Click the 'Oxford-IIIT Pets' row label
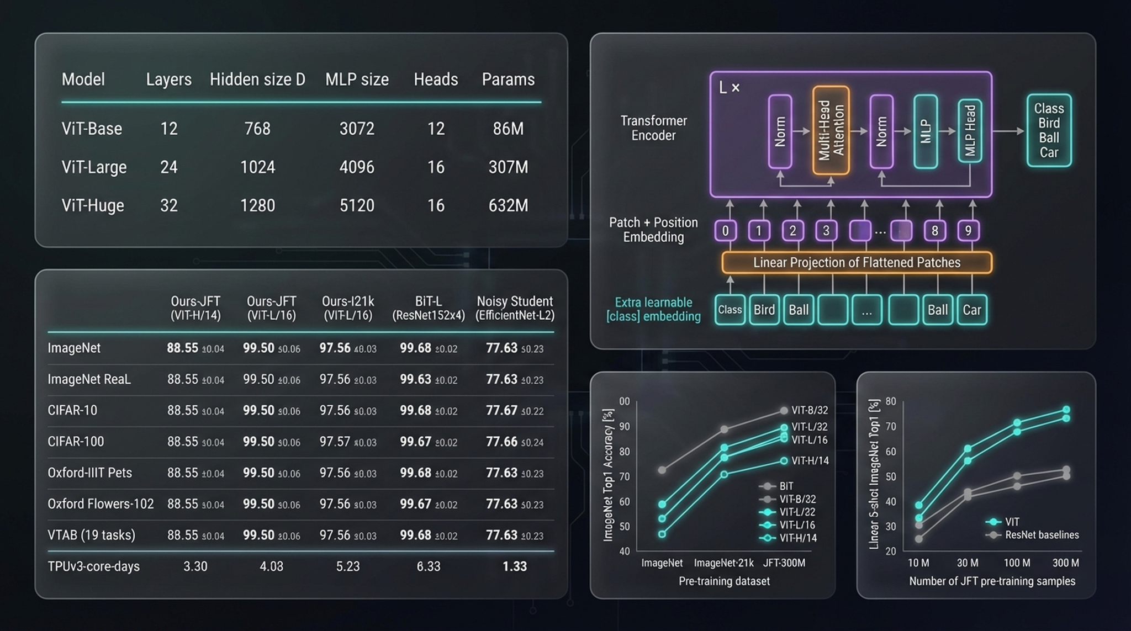The width and height of the screenshot is (1131, 631). tap(89, 473)
